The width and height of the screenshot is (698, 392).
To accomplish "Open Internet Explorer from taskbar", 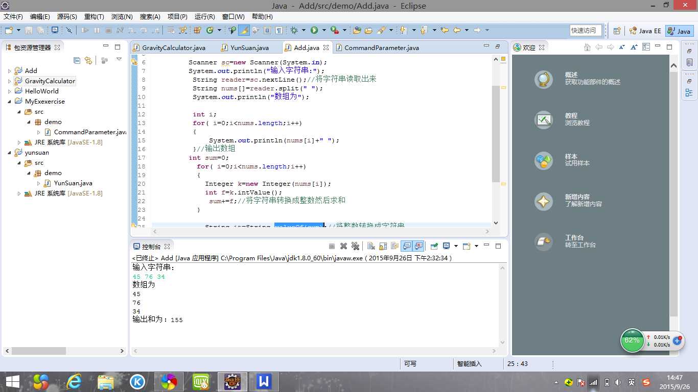I will [75, 382].
